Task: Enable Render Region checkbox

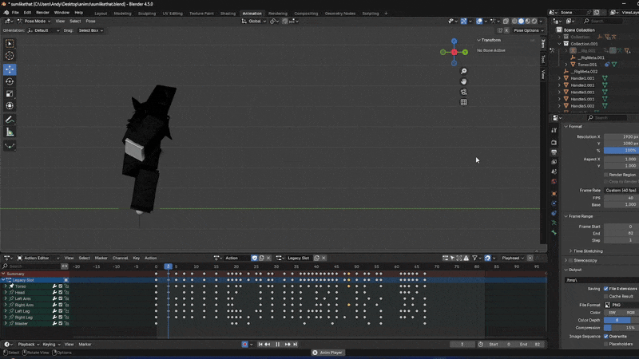Action: click(x=606, y=175)
